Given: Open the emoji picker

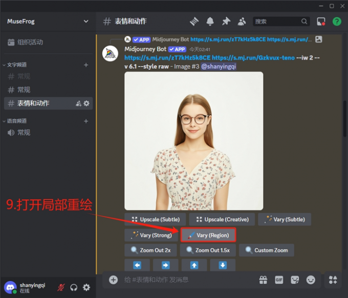Looking at the screenshot, I should [311, 280].
